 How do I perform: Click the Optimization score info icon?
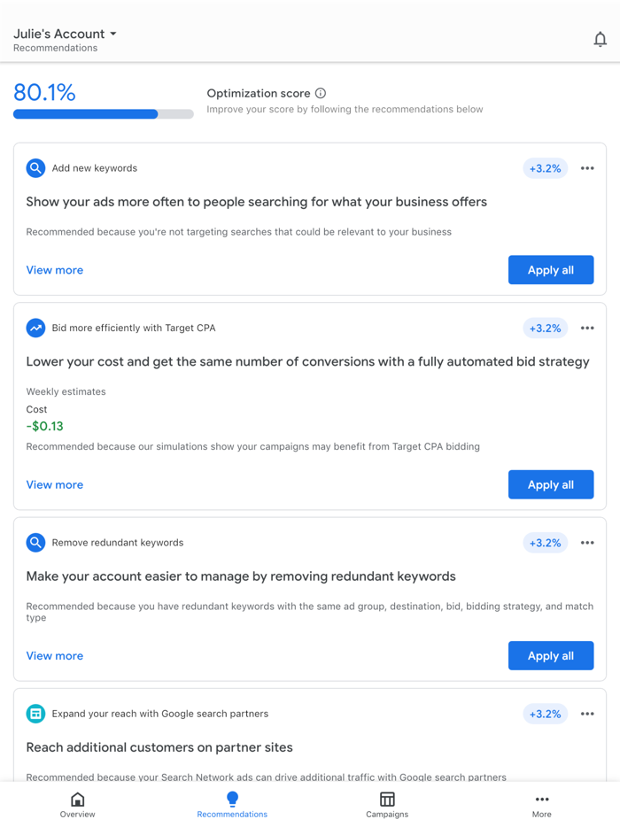pyautogui.click(x=320, y=92)
